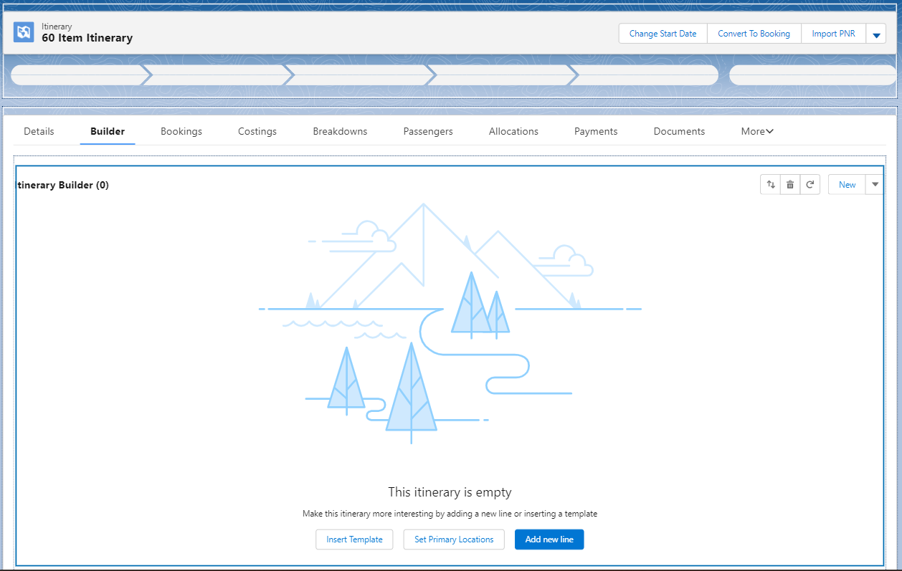
Task: Click the reorder lines arrows icon
Action: coord(771,185)
